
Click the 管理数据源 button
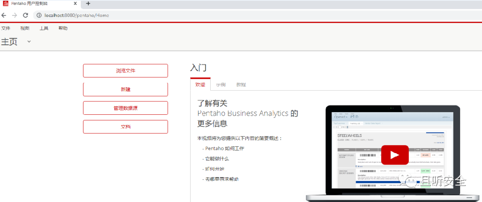(125, 108)
